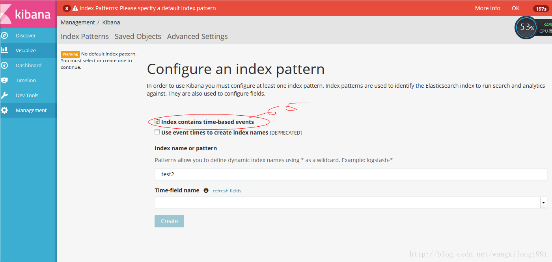Click the wildcard example hint text

click(x=274, y=160)
